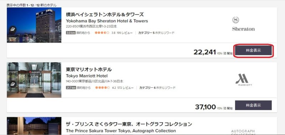Click Yokohama Bay Sheraton building thumbnail
Image resolution: width=285 pixels, height=135 pixels.
coord(34,25)
